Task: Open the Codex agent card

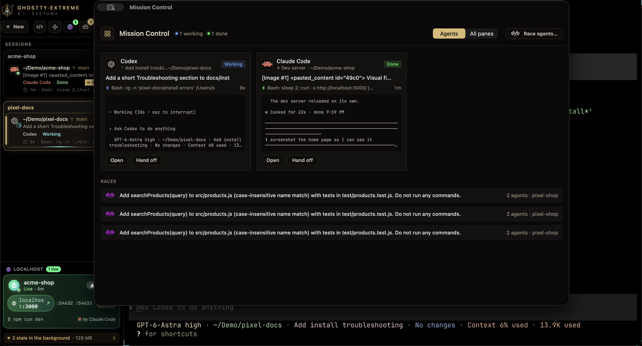Action: [117, 160]
